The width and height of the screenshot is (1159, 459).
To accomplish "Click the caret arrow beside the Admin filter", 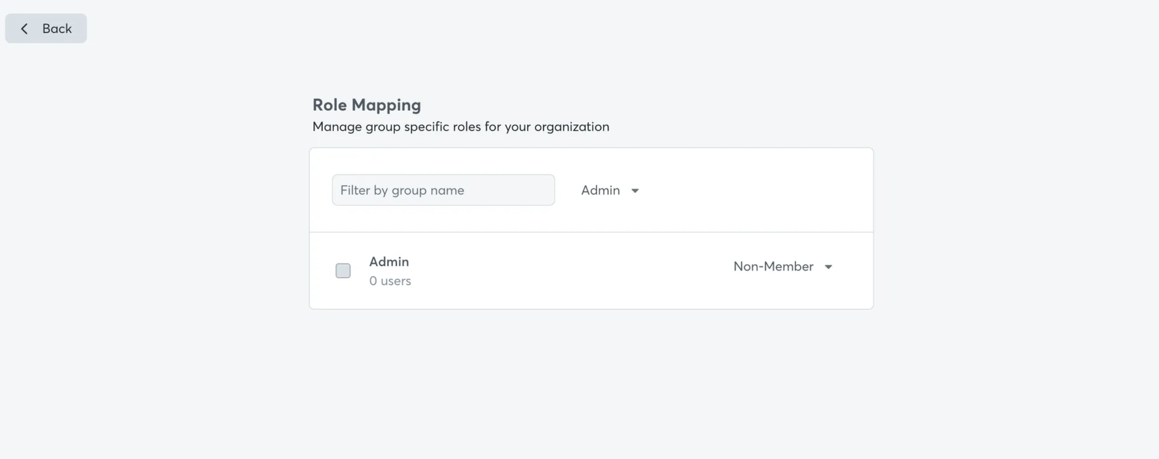I will click(x=635, y=191).
